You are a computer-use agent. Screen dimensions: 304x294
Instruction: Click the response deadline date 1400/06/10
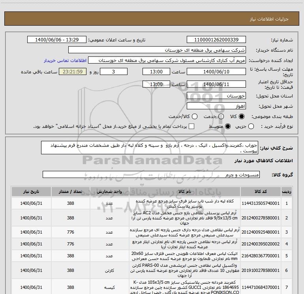(x=216, y=72)
